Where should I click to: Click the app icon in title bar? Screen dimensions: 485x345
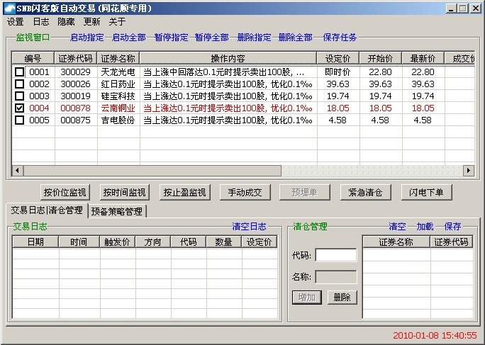pos(9,9)
